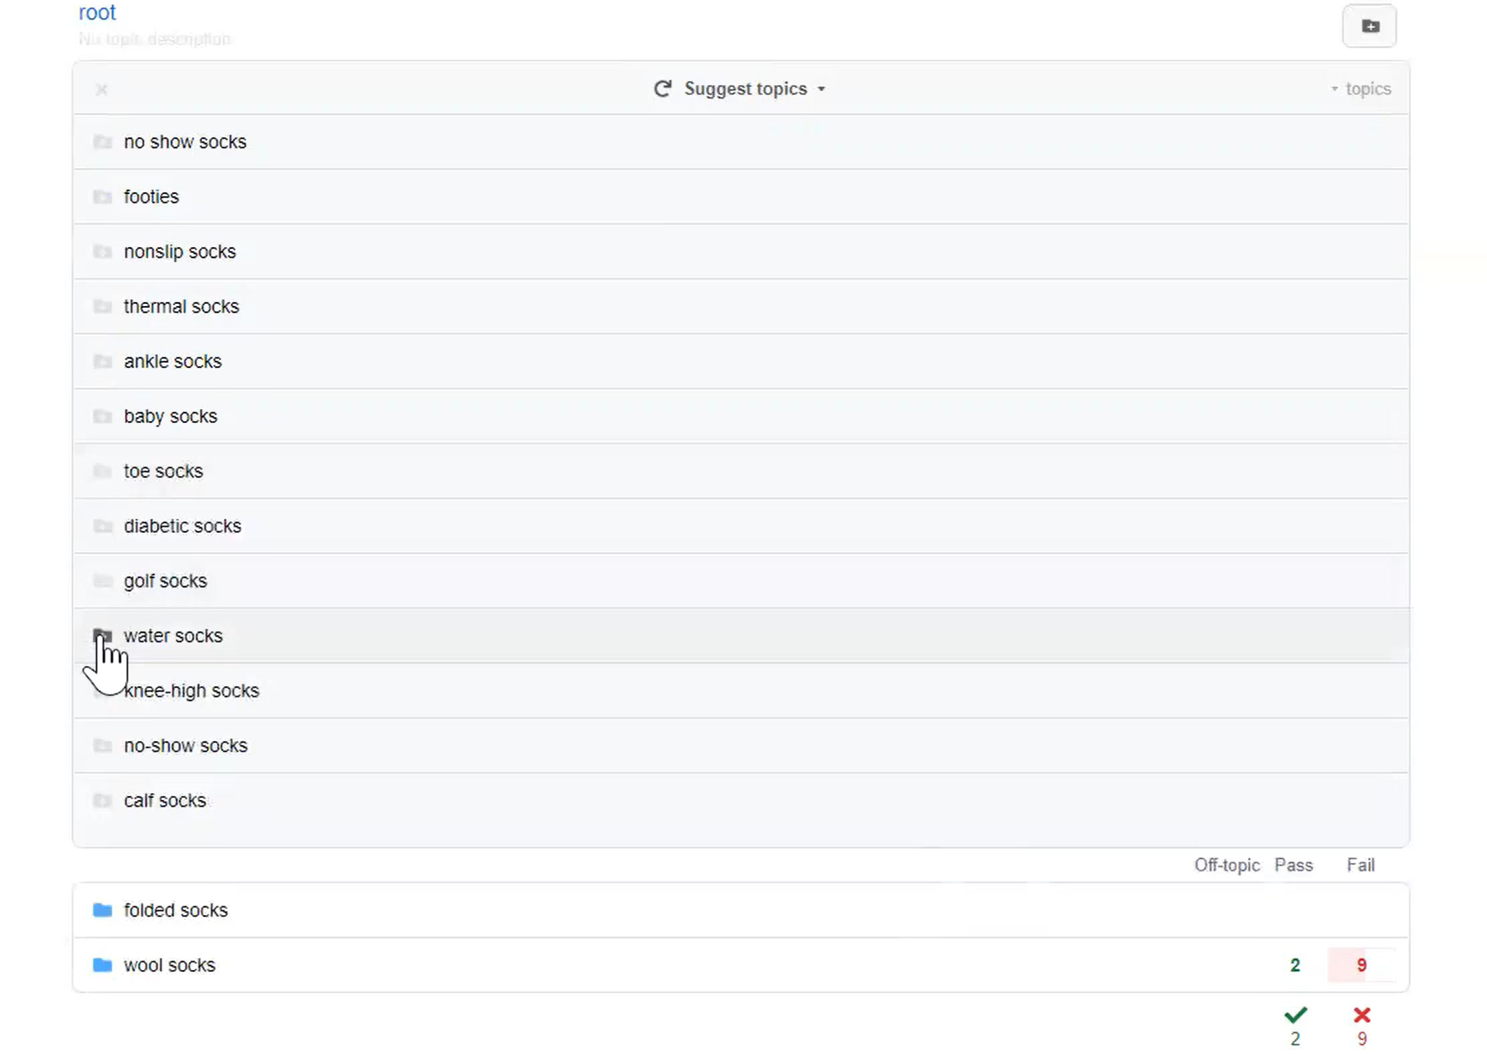Viewport: 1487px width, 1061px height.
Task: Click folder icon next to water socks
Action: point(102,635)
